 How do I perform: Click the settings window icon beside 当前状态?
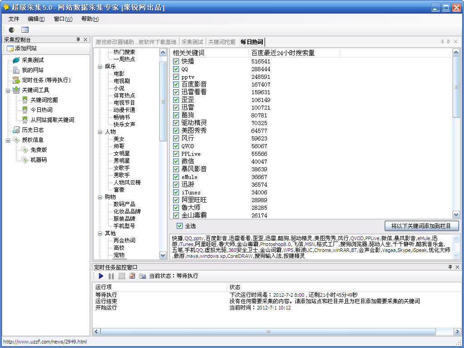point(143,276)
